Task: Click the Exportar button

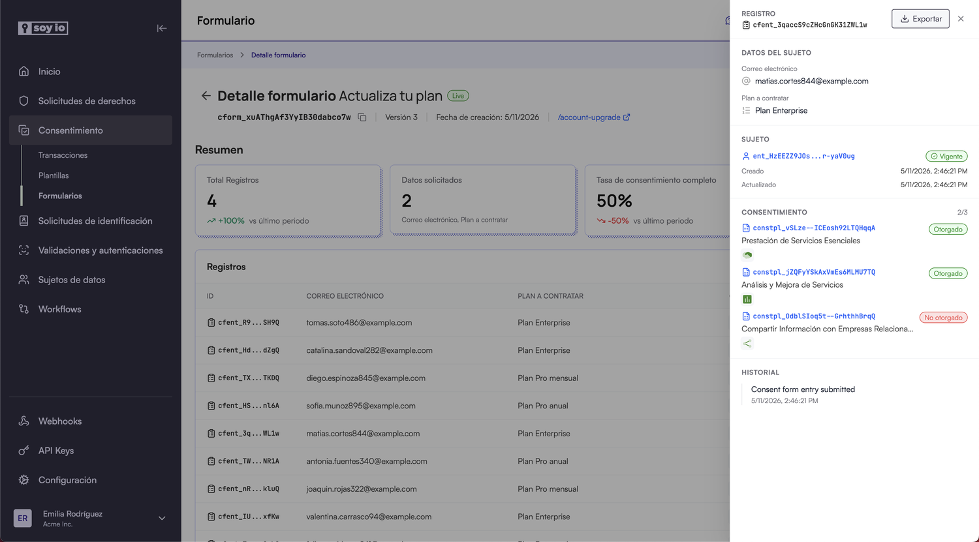Action: (x=921, y=19)
